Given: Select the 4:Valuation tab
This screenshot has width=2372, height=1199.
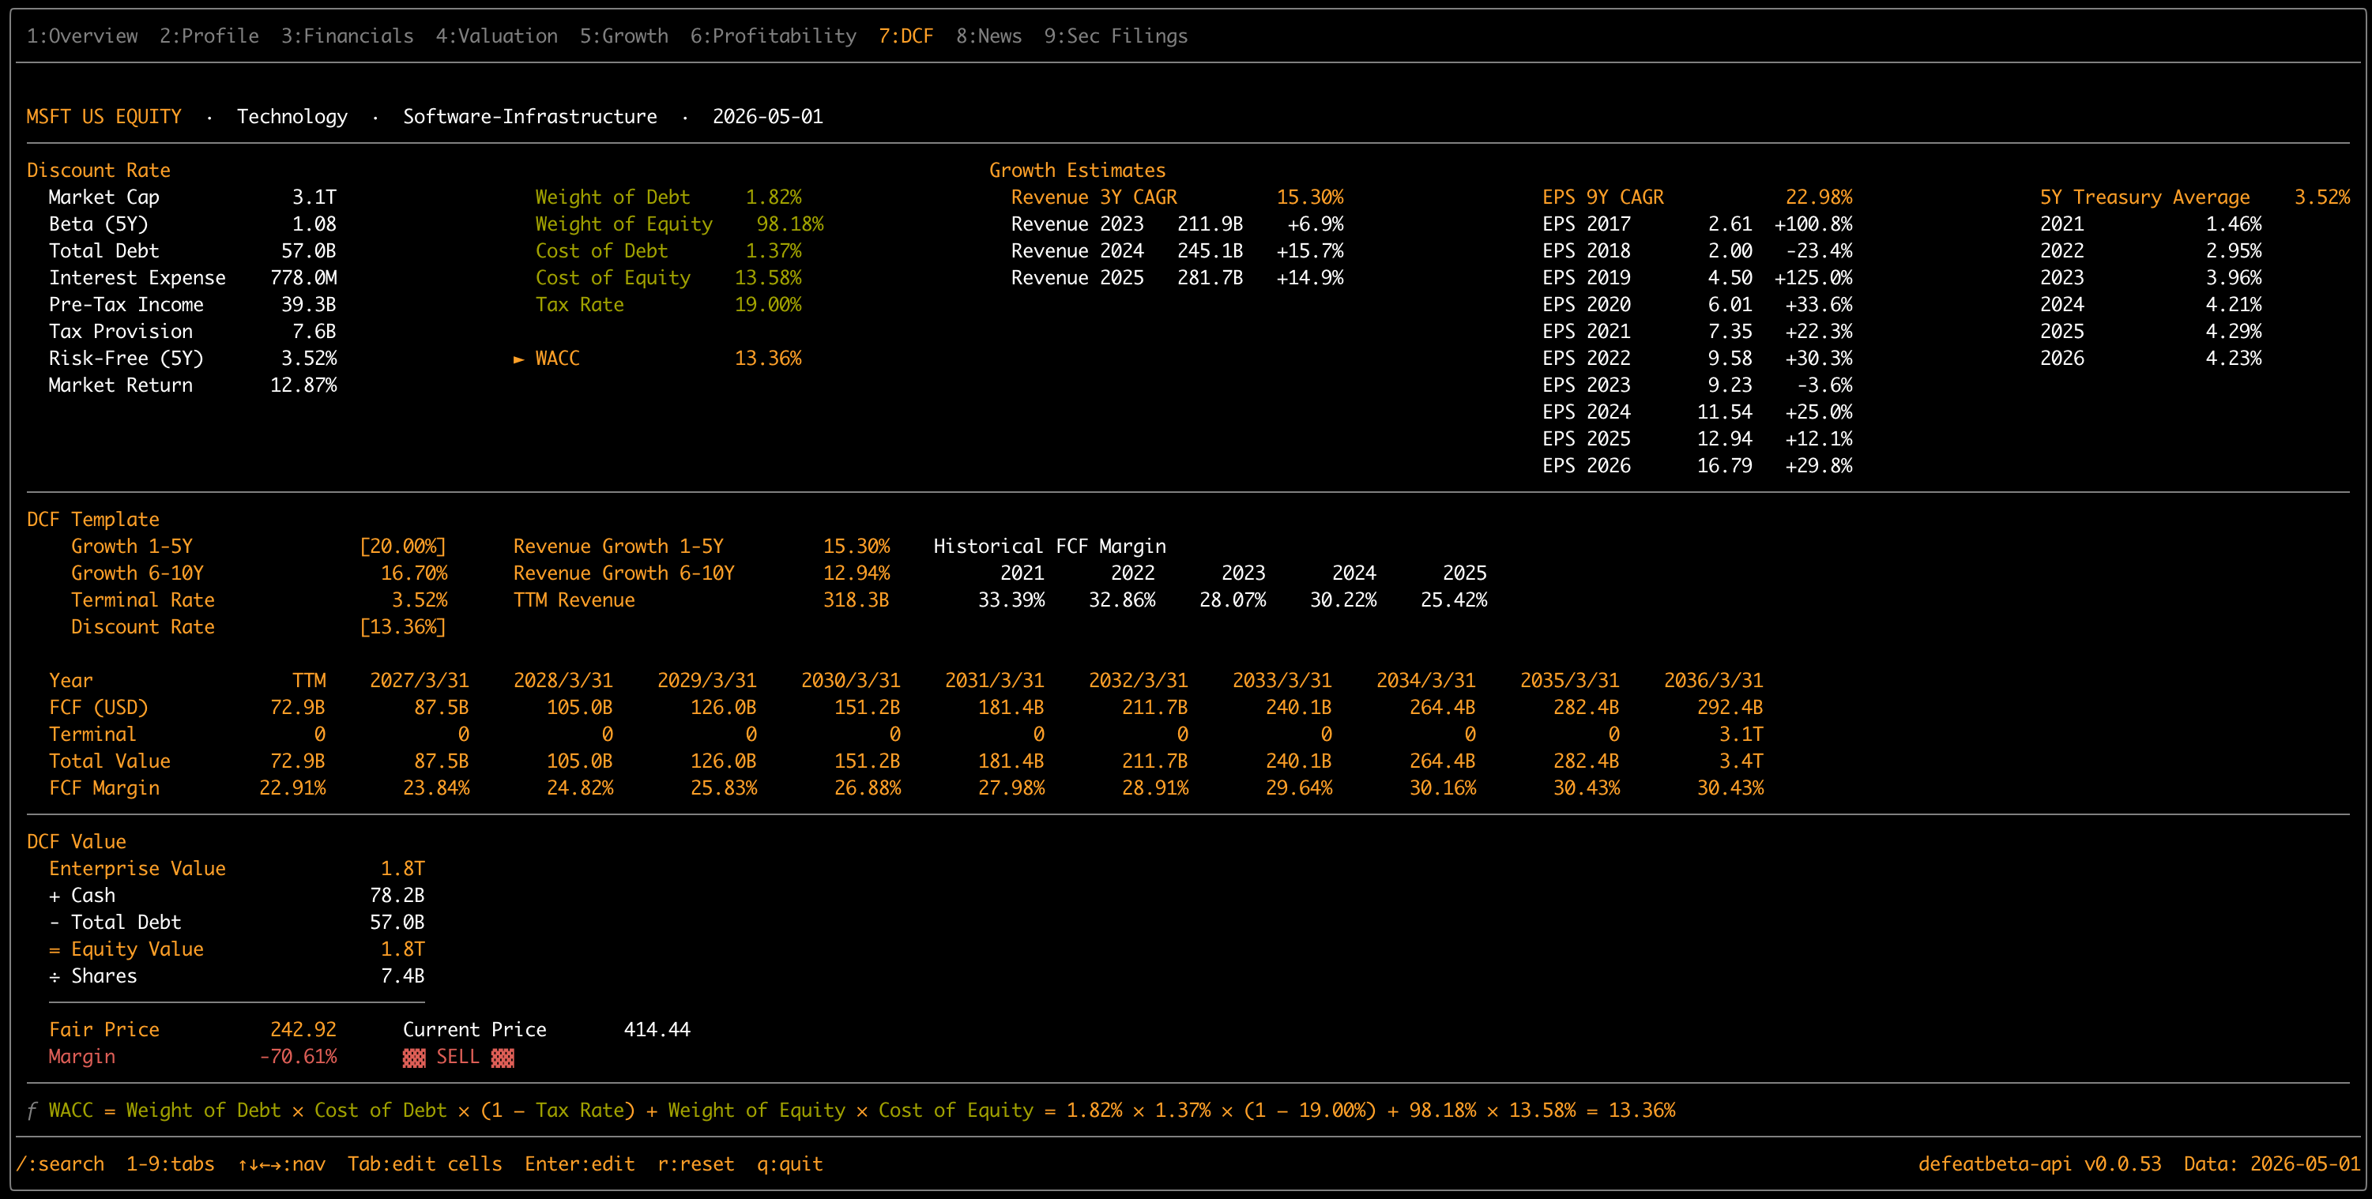Looking at the screenshot, I should (496, 36).
